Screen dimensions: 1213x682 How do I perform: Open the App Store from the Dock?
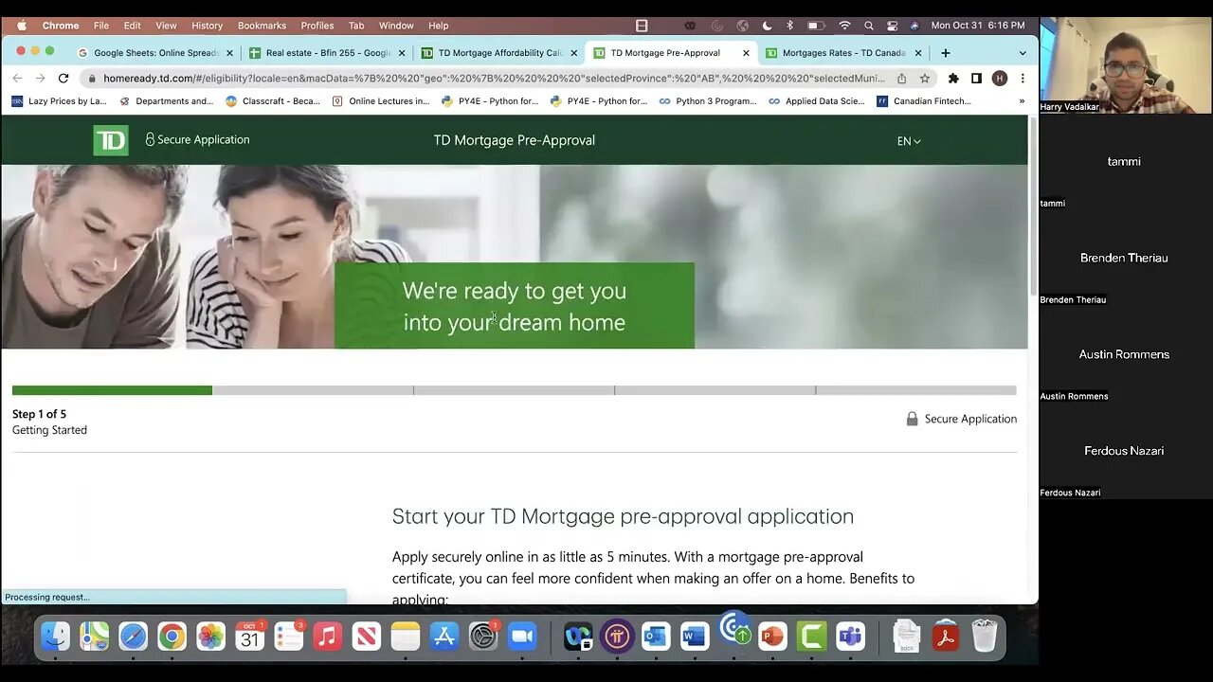[444, 637]
